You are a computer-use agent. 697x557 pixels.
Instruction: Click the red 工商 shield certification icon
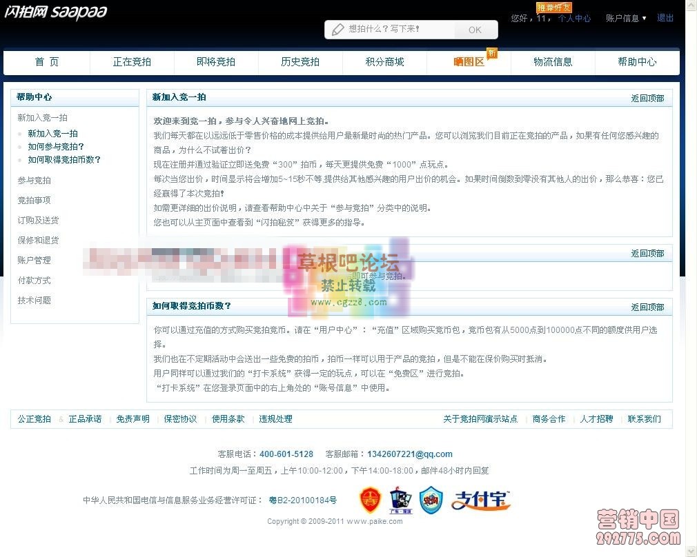pyautogui.click(x=370, y=500)
